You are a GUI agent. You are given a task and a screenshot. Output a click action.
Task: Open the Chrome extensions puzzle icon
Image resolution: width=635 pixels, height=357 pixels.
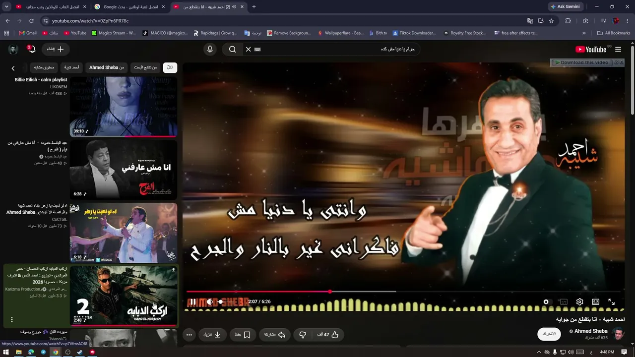[x=568, y=21]
